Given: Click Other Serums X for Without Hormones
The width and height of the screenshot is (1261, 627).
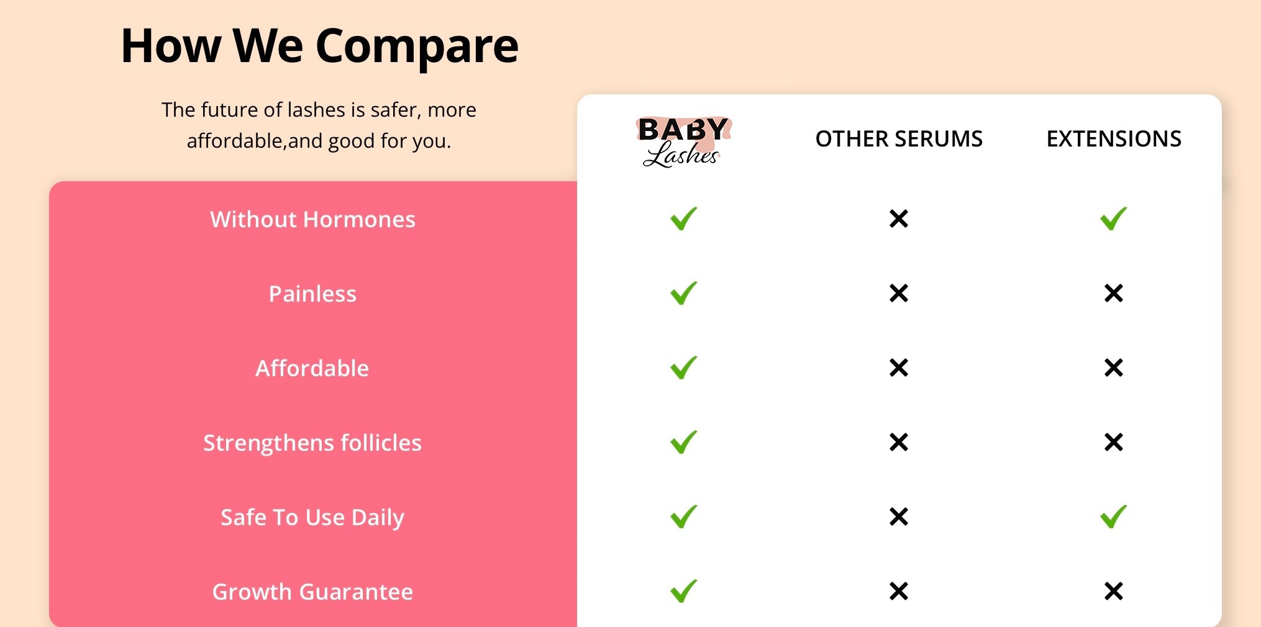Looking at the screenshot, I should [x=898, y=219].
